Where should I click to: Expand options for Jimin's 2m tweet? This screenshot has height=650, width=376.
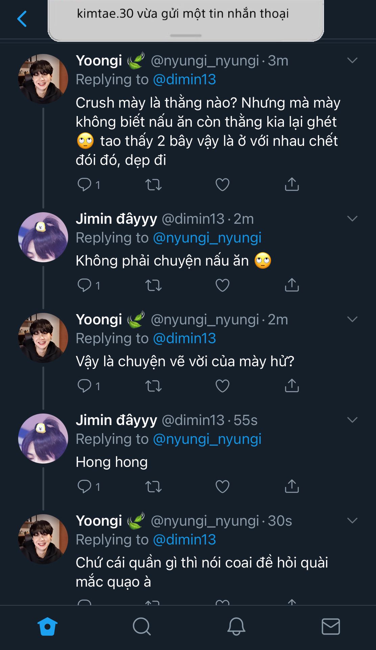pyautogui.click(x=352, y=219)
